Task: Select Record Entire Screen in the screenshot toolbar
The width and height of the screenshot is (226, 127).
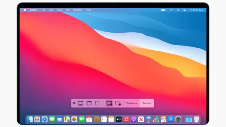Action: pos(109,103)
